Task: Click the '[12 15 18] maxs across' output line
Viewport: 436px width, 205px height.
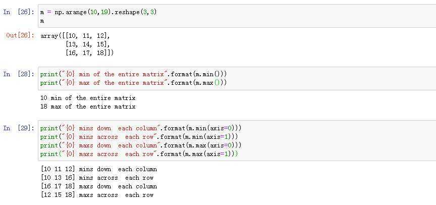Action: click(x=97, y=195)
